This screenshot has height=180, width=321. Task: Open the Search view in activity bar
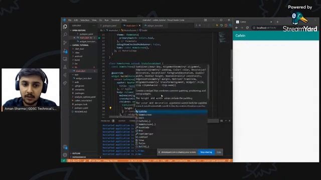(x=65, y=34)
